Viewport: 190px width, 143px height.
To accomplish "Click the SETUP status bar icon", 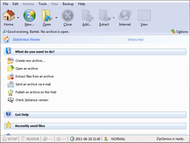I will click(x=4, y=139).
